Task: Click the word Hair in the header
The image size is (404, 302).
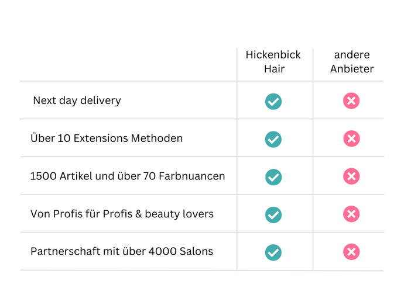Action: click(275, 69)
